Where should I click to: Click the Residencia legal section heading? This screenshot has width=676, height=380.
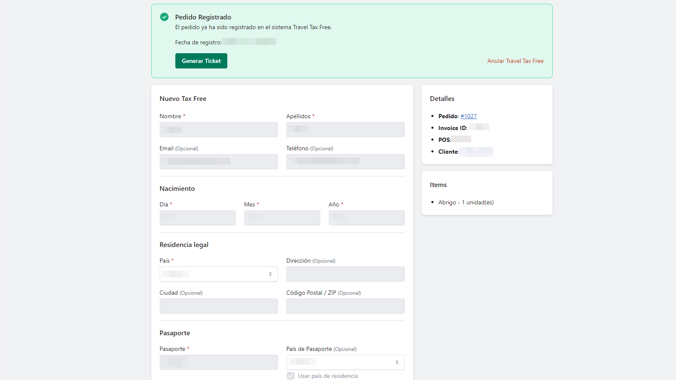point(184,245)
